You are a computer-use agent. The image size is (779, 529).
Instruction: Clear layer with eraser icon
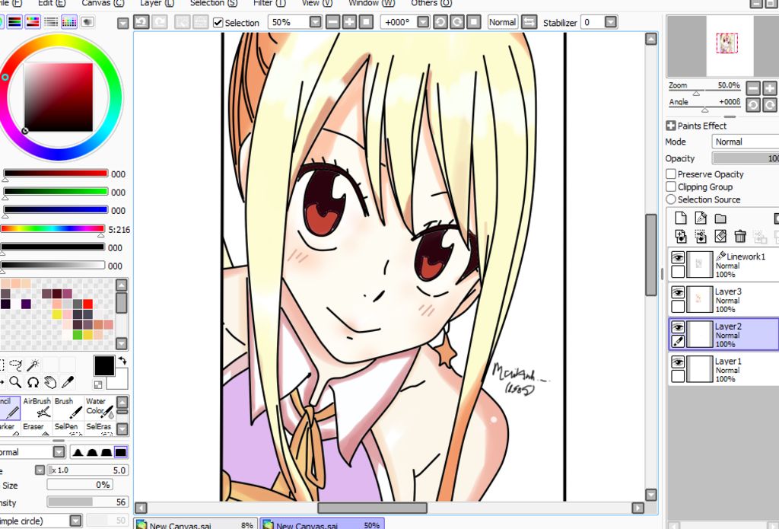point(720,236)
